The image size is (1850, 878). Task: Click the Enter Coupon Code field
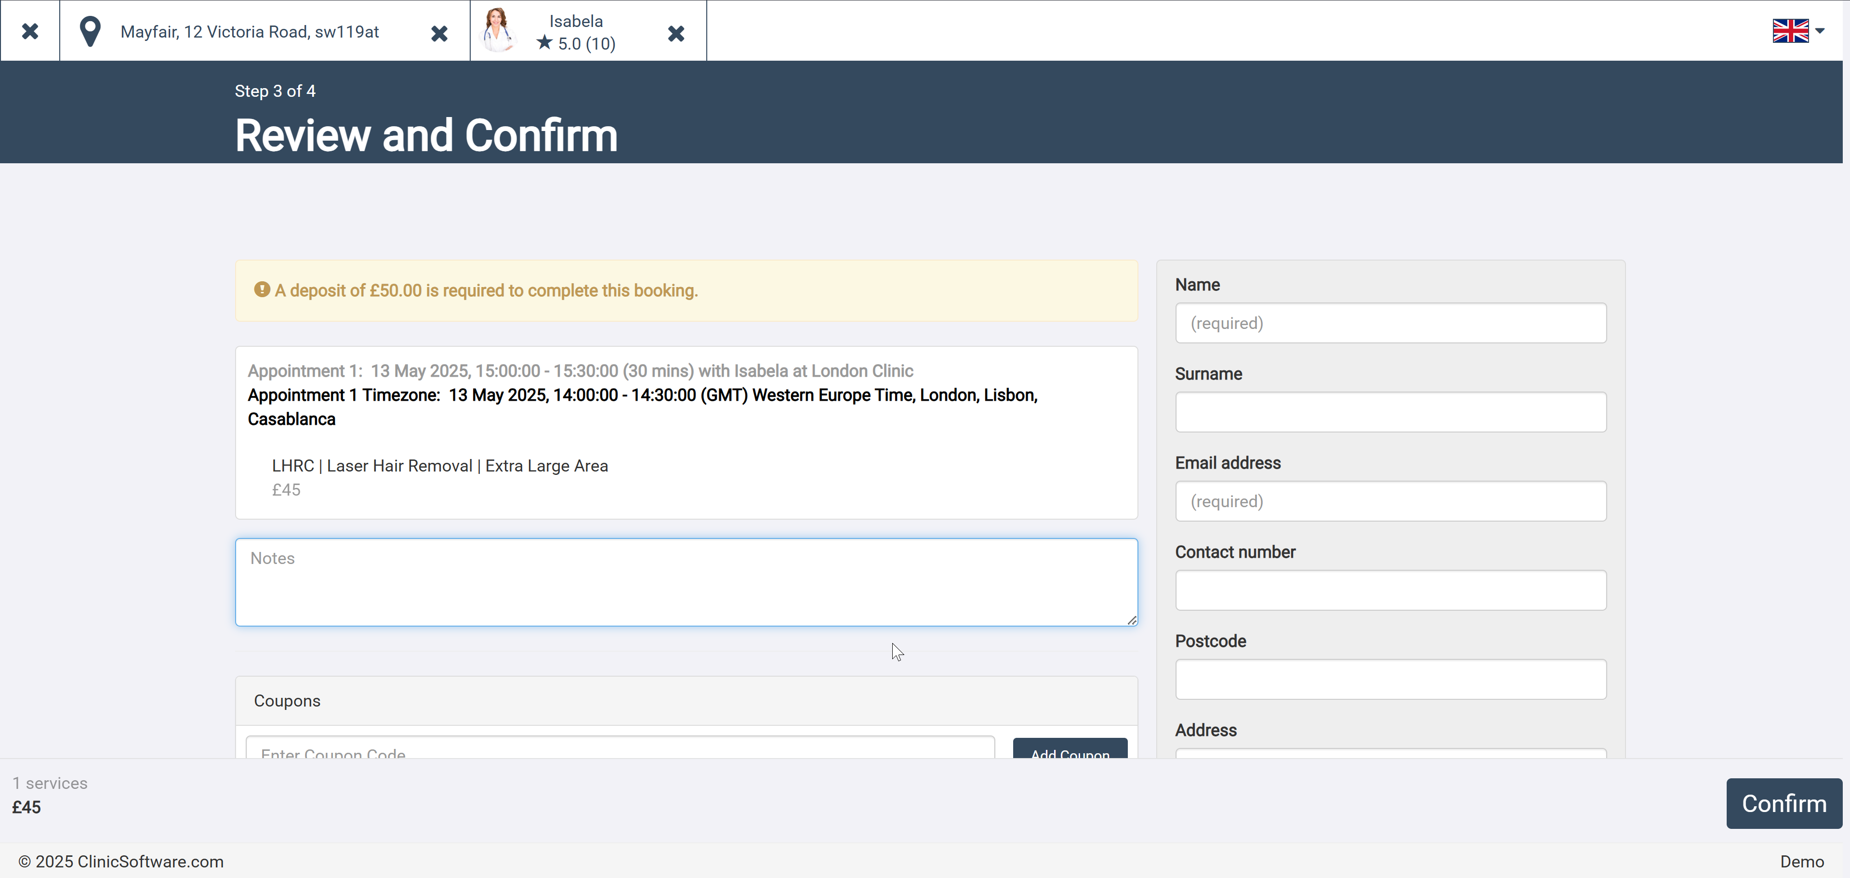point(620,748)
